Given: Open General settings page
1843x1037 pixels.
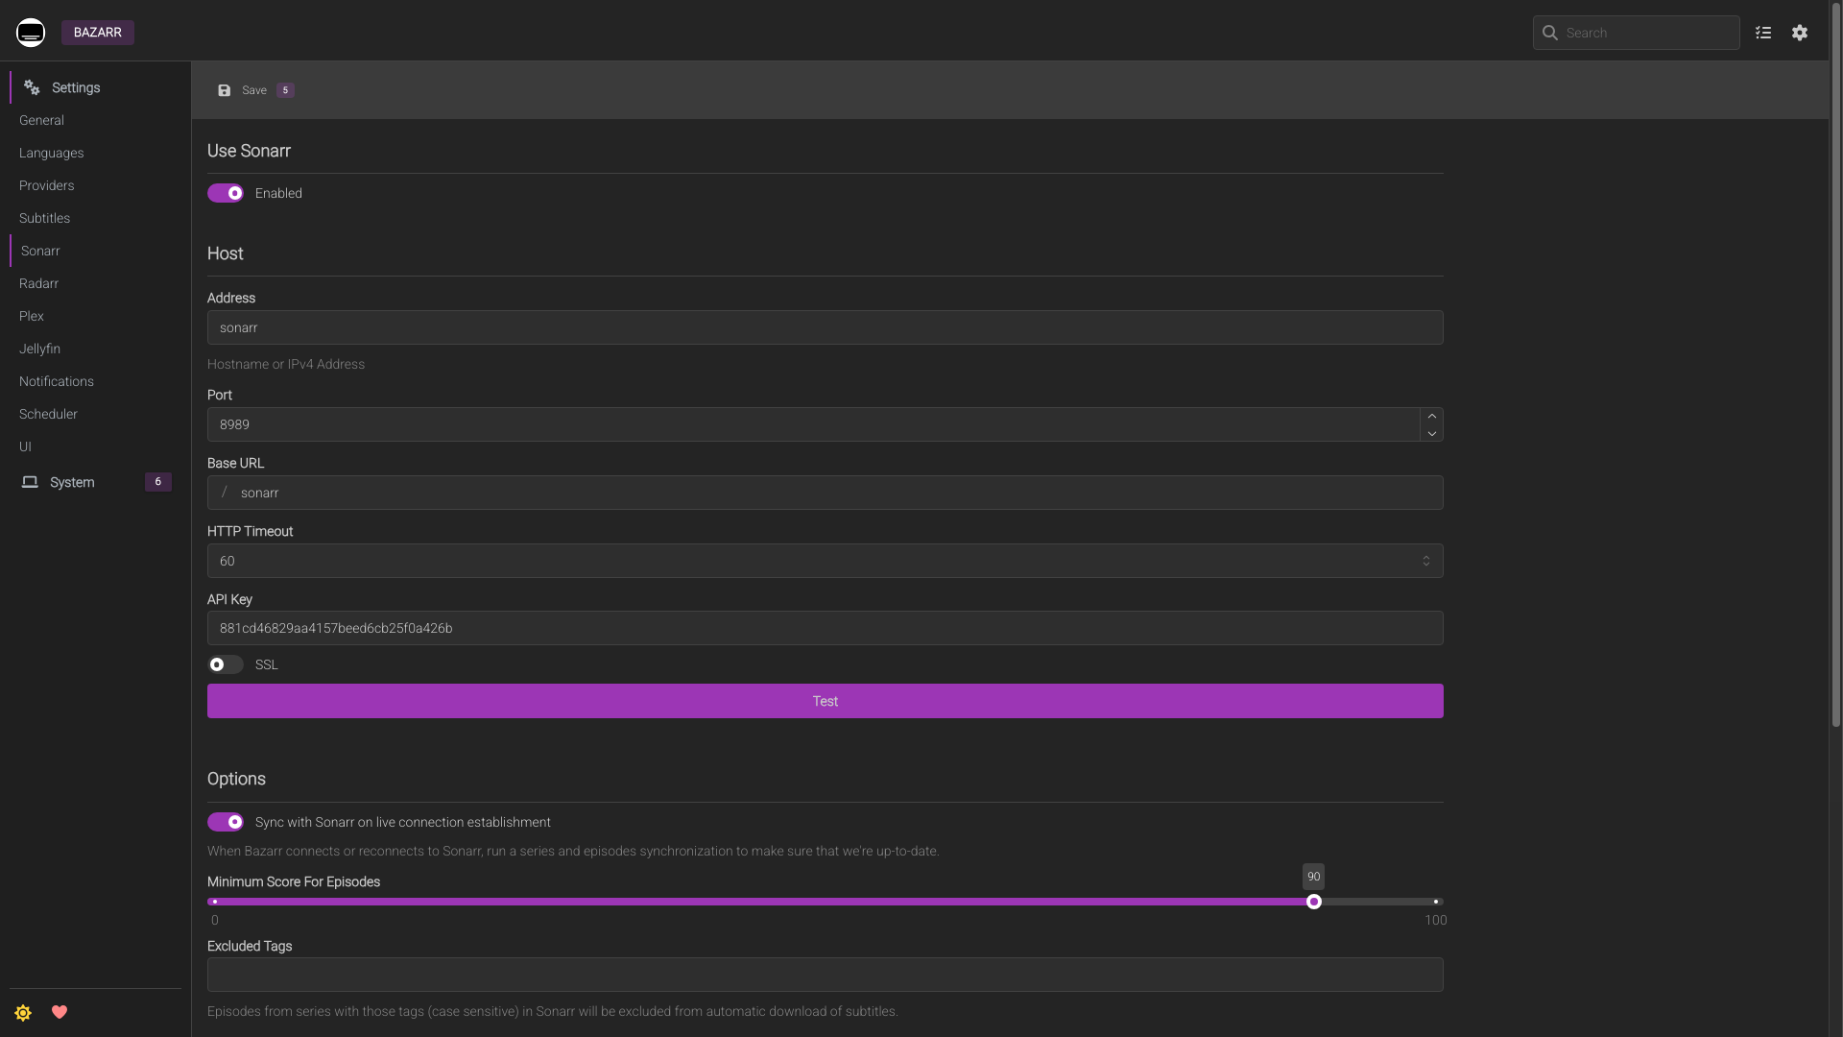Looking at the screenshot, I should (x=41, y=120).
